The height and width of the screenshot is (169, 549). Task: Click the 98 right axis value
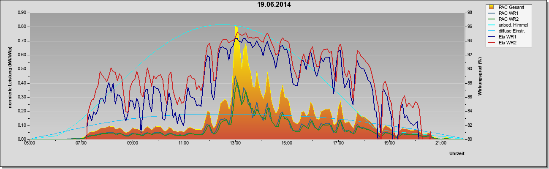[x=470, y=13]
